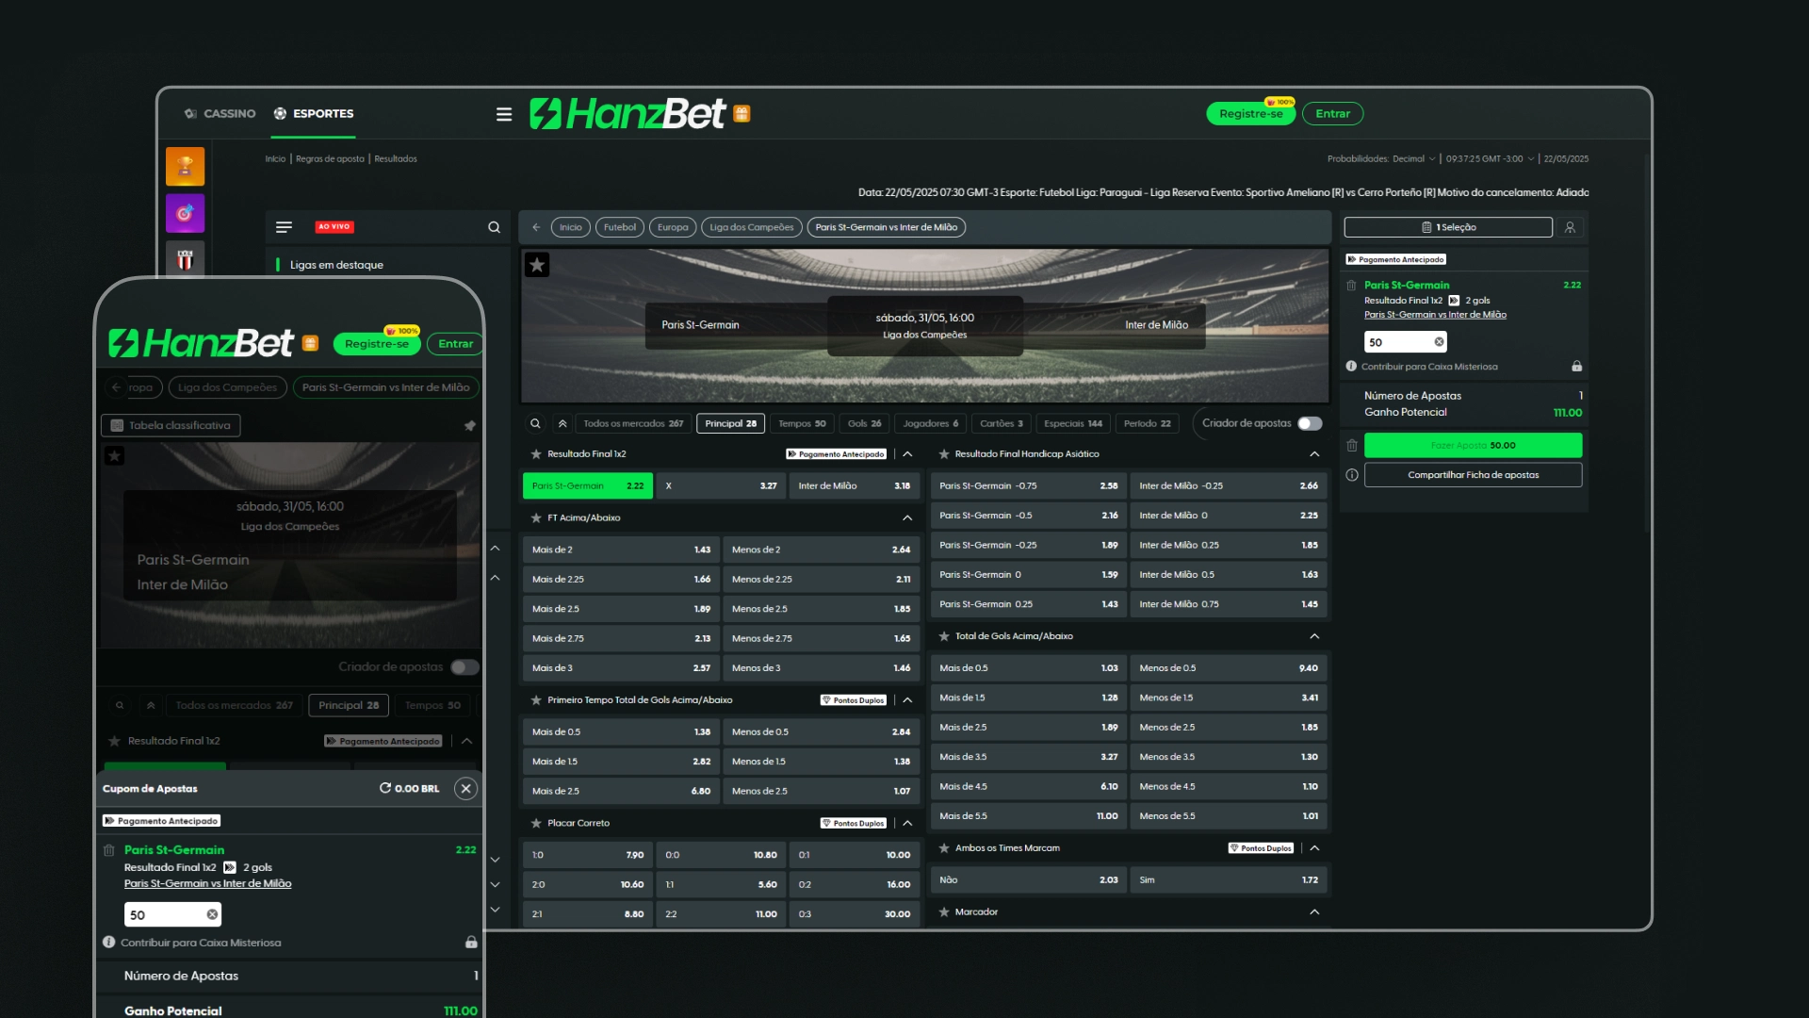This screenshot has height=1018, width=1809.
Task: Star the Resultado Final Handicap Asiático market
Action: click(944, 453)
